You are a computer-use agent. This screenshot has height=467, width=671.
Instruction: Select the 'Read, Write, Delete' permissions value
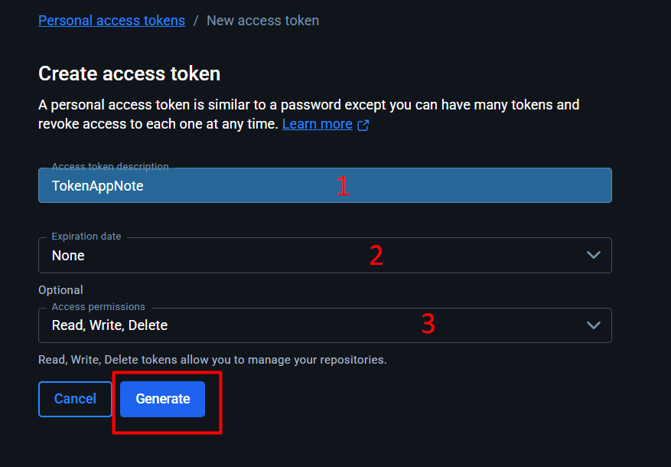[109, 325]
